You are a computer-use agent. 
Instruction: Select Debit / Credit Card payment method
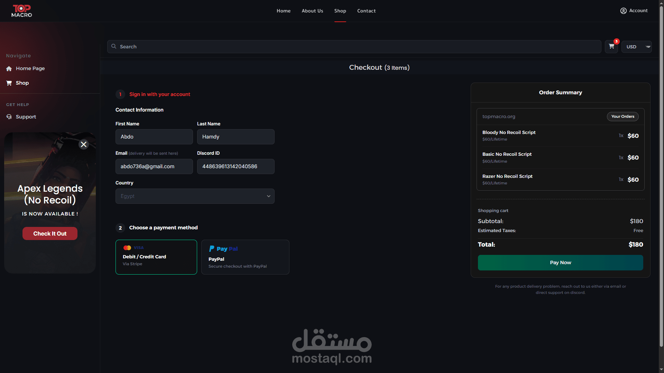pyautogui.click(x=156, y=257)
